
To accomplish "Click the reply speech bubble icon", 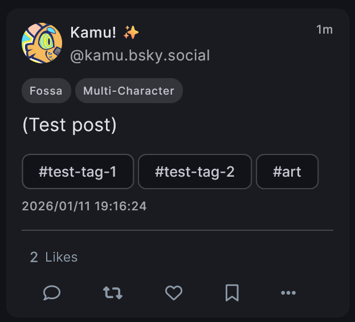I will [52, 293].
